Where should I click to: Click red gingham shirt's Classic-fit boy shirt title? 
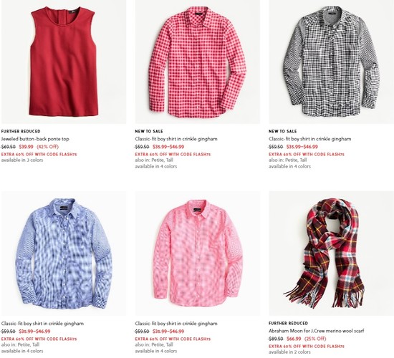(x=176, y=139)
